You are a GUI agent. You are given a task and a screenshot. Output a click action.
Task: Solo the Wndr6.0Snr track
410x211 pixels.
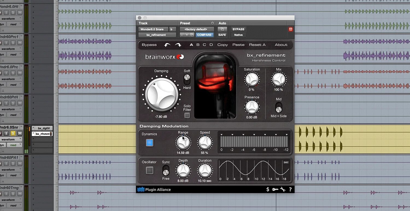coord(13,133)
